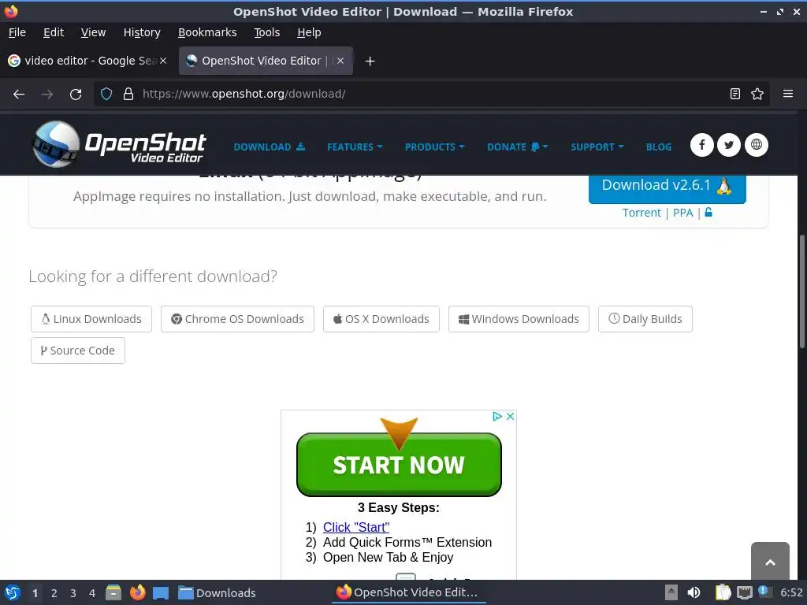Click the Linux Downloads button
Viewport: 807px width, 605px height.
tap(91, 319)
